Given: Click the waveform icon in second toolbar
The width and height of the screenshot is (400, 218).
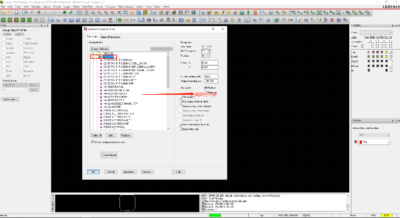Looking at the screenshot, I should click(x=204, y=20).
